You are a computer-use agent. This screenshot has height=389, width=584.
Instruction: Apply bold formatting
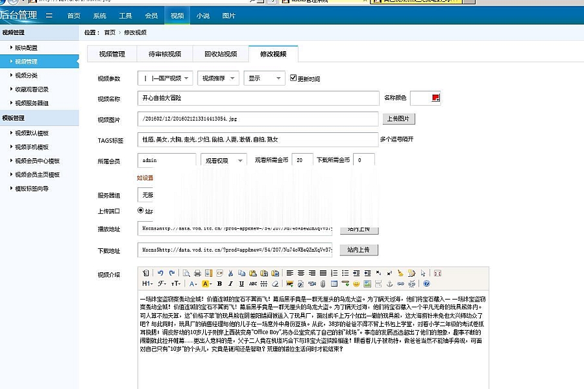coord(219,284)
